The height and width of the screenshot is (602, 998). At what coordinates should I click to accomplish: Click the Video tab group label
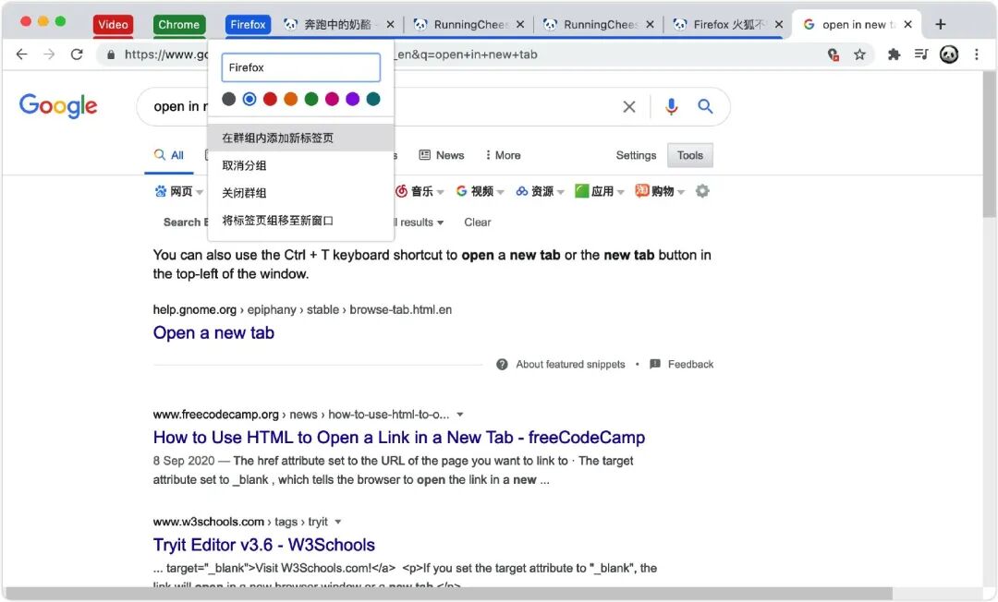pyautogui.click(x=113, y=24)
